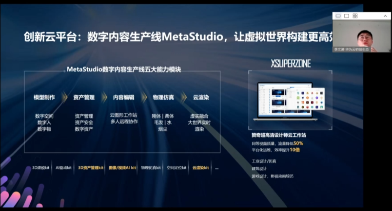Collapse the video panel with the up chevron
The image size is (392, 211).
tap(385, 16)
